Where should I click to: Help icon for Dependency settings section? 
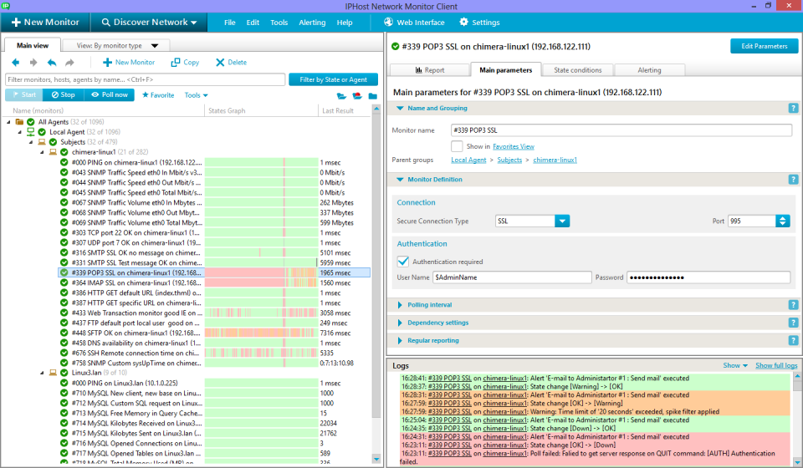point(793,323)
